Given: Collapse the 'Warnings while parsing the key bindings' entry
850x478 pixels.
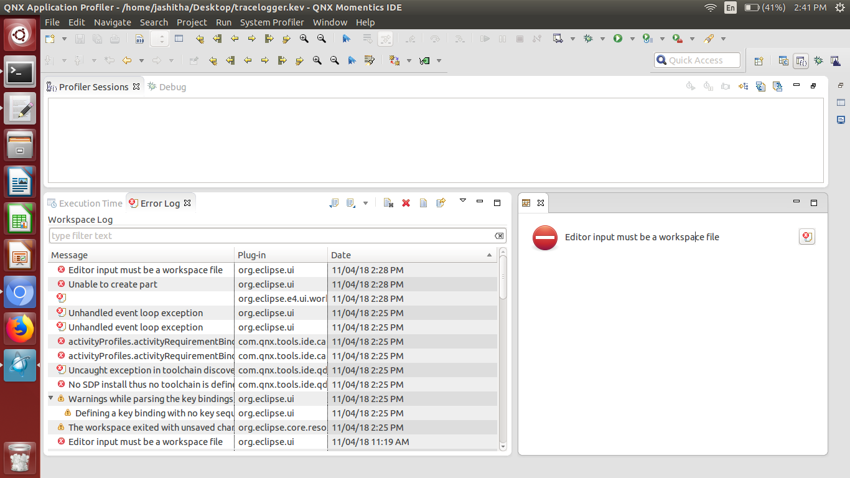Looking at the screenshot, I should 51,398.
